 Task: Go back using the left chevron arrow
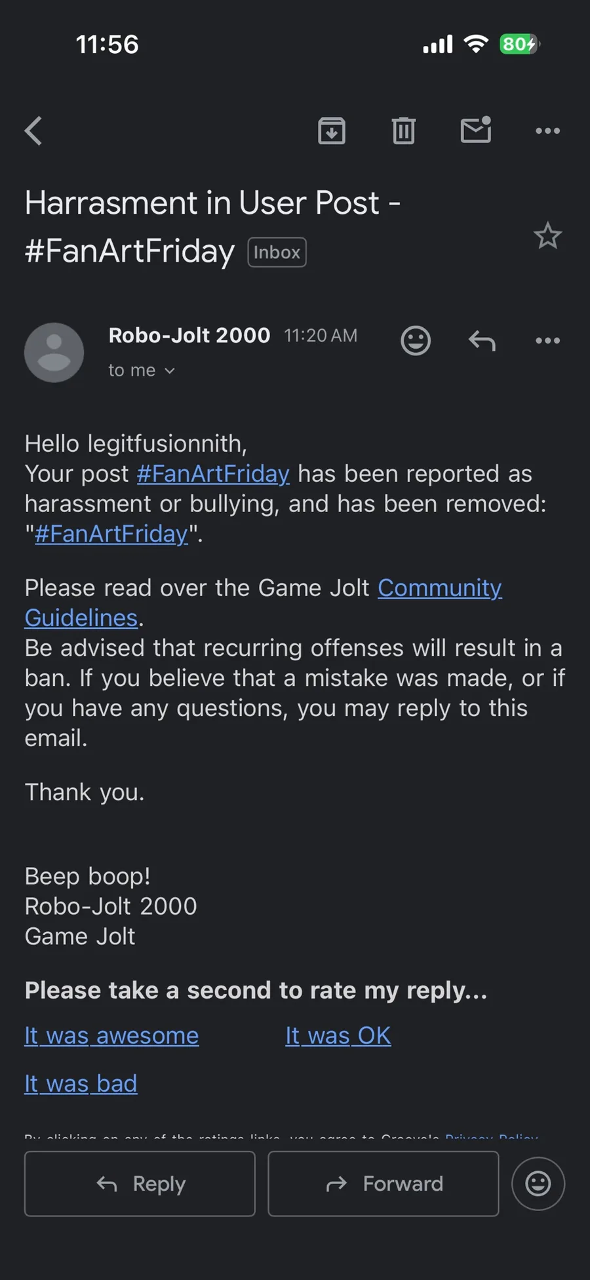(33, 130)
